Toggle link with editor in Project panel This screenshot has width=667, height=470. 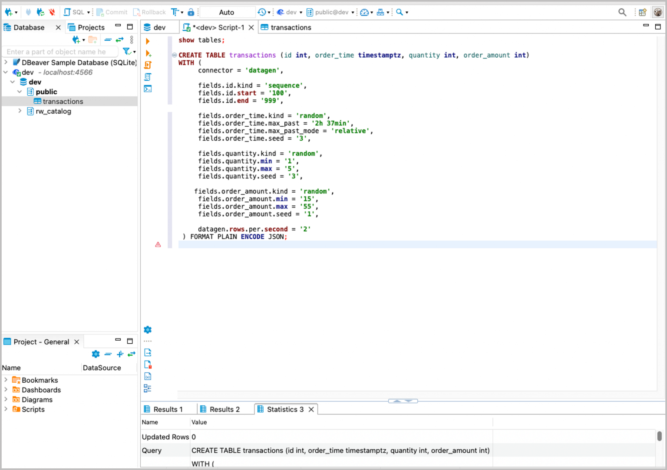[132, 354]
